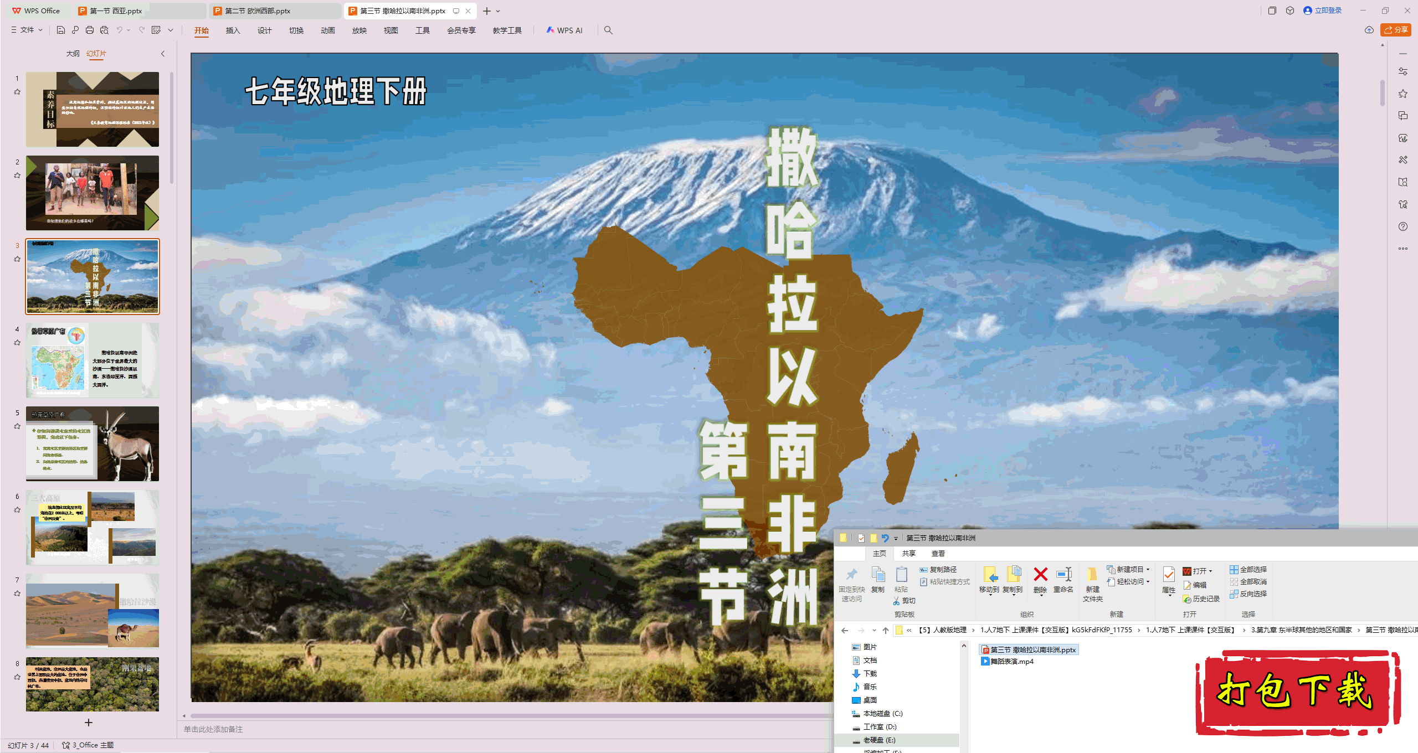
Task: Toggle the star marker beside slide 1
Action: click(17, 92)
